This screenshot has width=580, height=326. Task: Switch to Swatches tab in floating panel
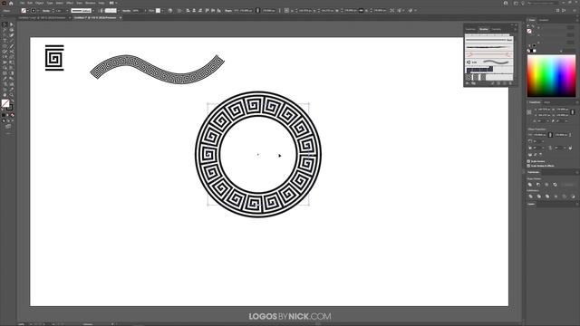click(x=470, y=29)
